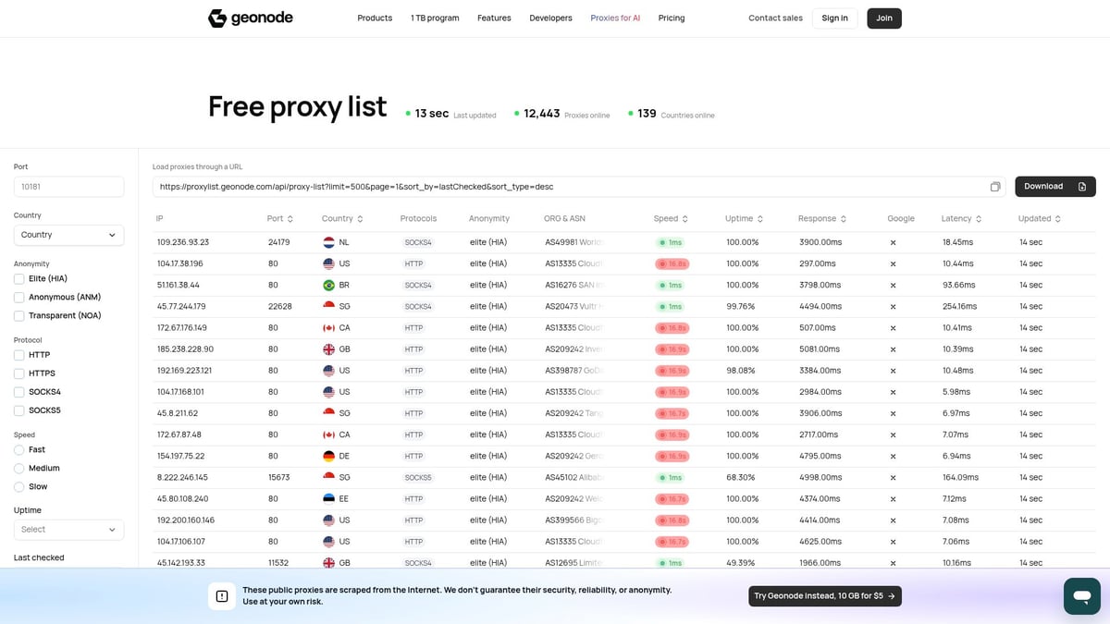This screenshot has height=624, width=1110.
Task: Sort by the Updated column chevrons
Action: [x=1059, y=218]
